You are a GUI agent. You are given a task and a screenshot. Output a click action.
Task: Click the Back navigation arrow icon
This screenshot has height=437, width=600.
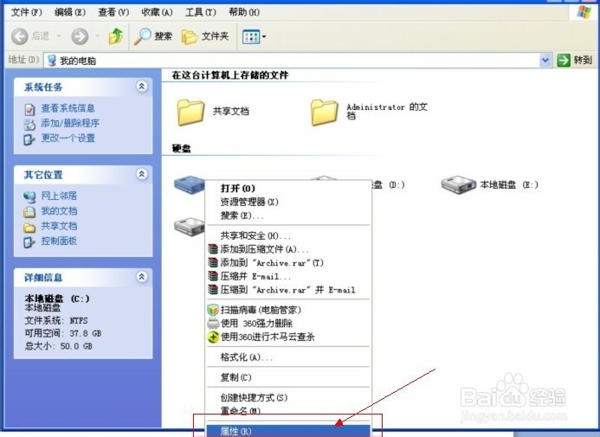19,36
